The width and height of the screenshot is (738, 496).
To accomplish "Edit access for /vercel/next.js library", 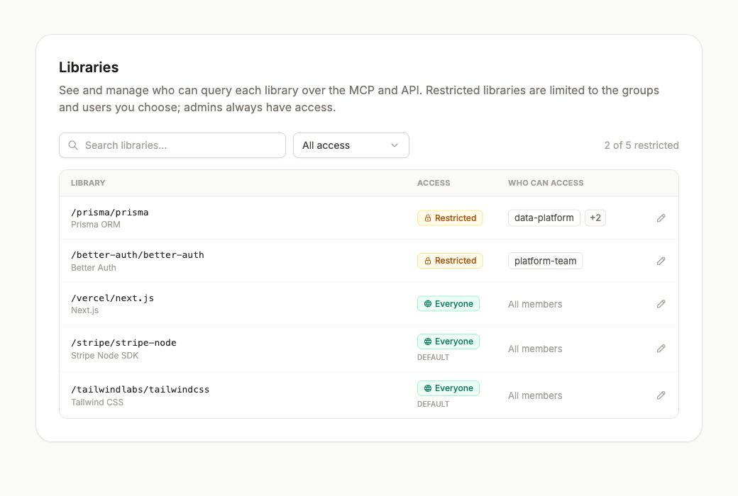I will pos(661,304).
